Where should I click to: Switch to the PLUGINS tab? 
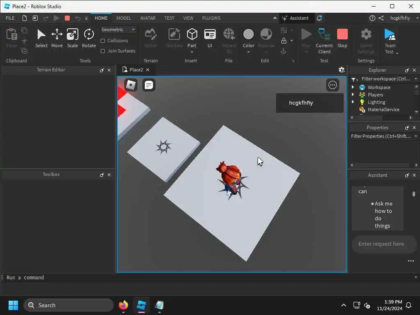coord(211,18)
